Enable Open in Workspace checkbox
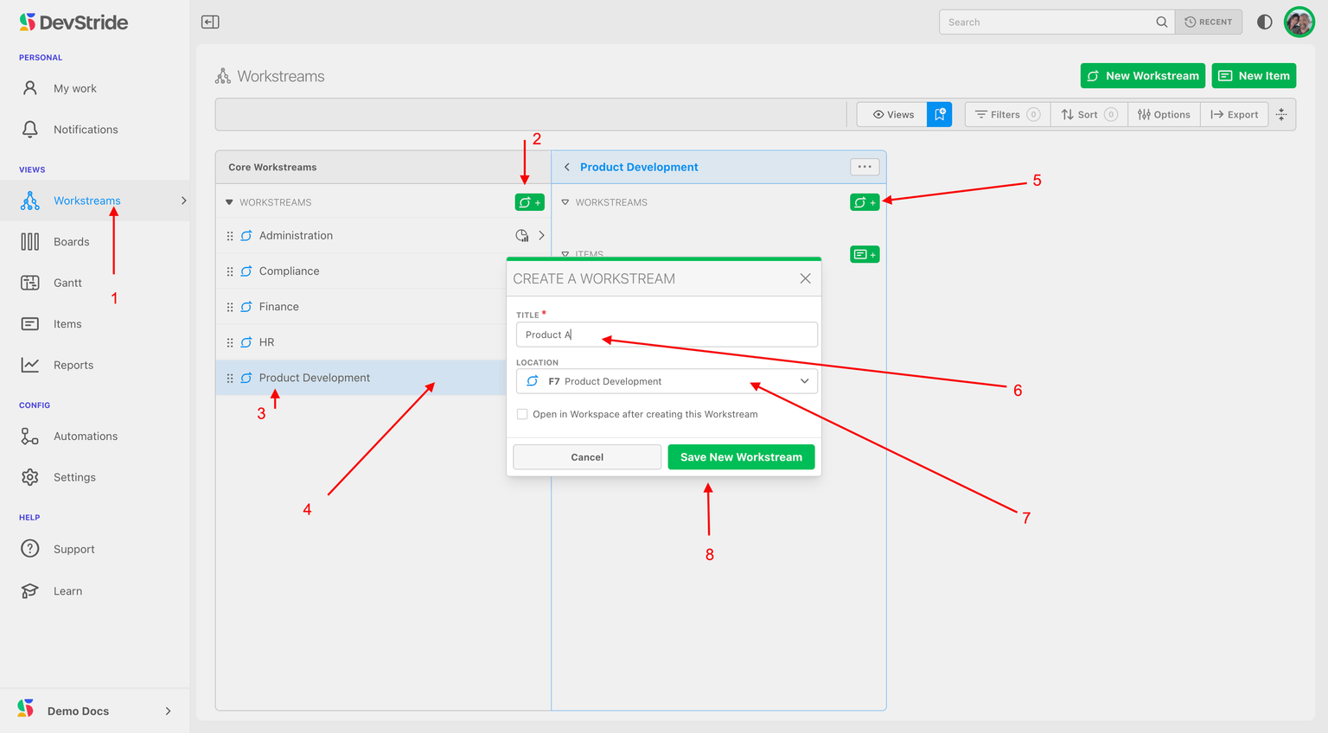 click(522, 414)
